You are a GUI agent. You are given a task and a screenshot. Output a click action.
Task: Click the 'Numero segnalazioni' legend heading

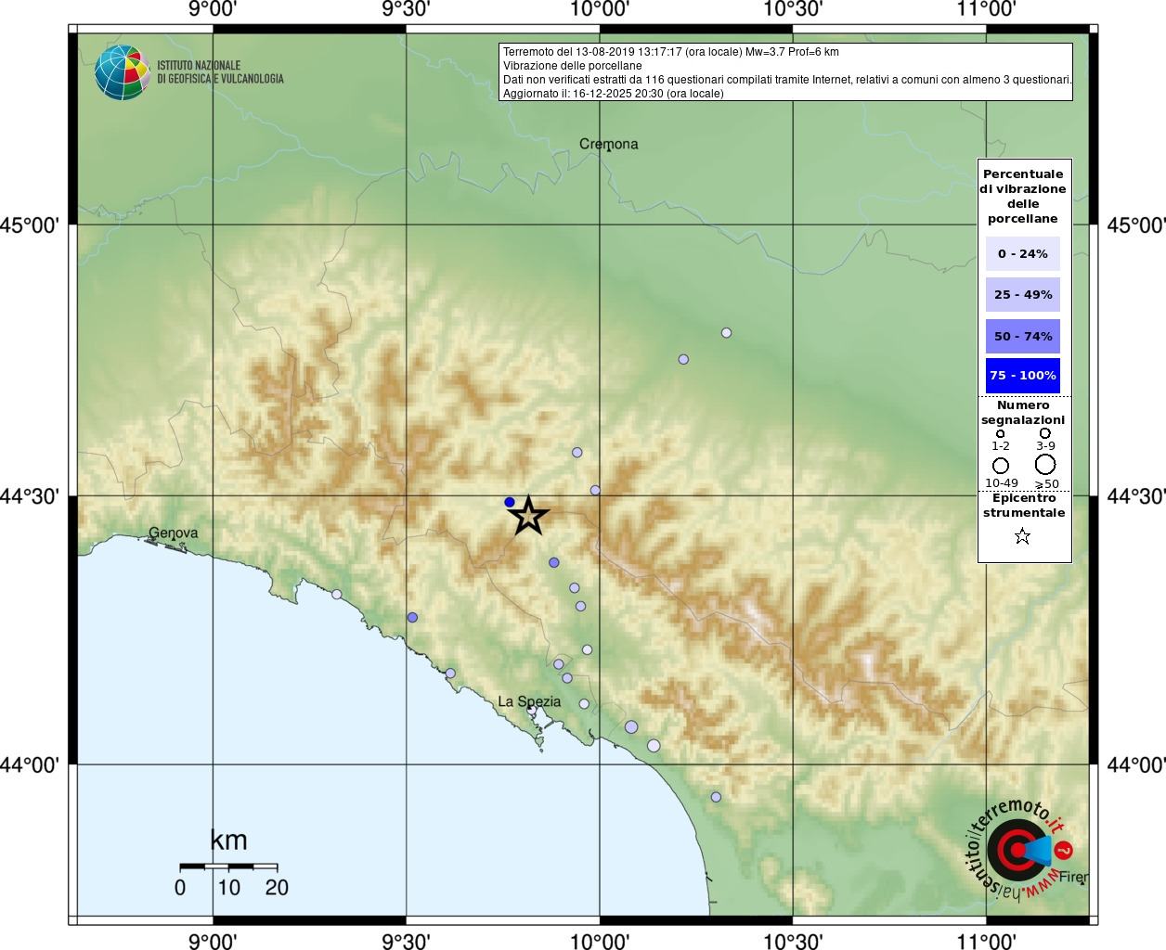click(x=1023, y=413)
